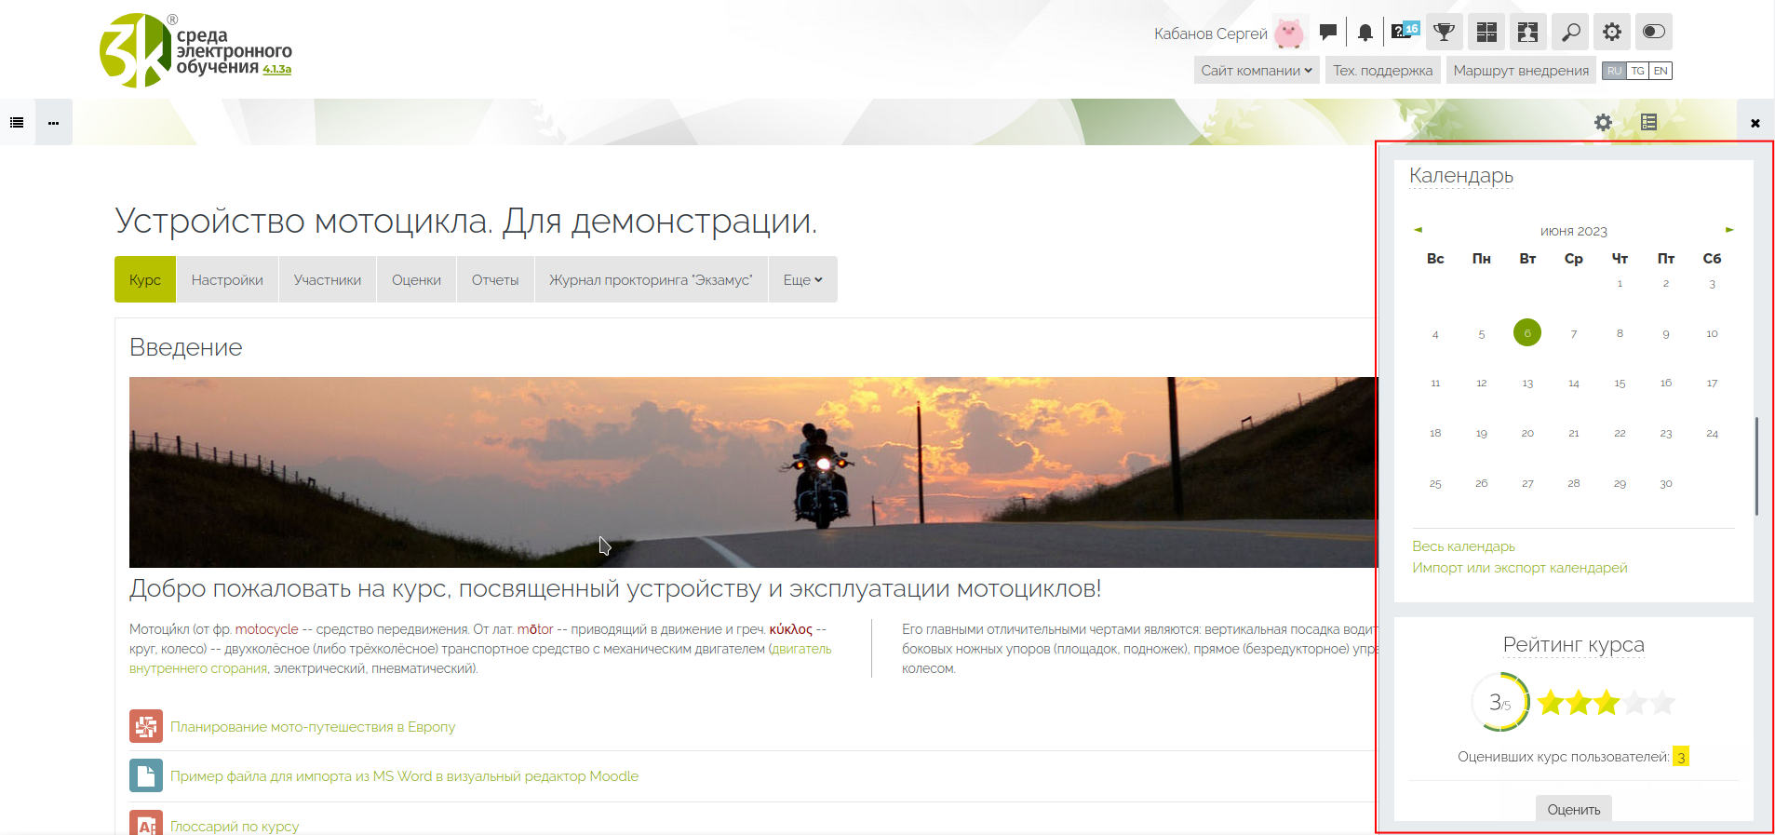Screen dimensions: 1775x835
Task: Open the profile portrait icon
Action: click(x=1528, y=33)
